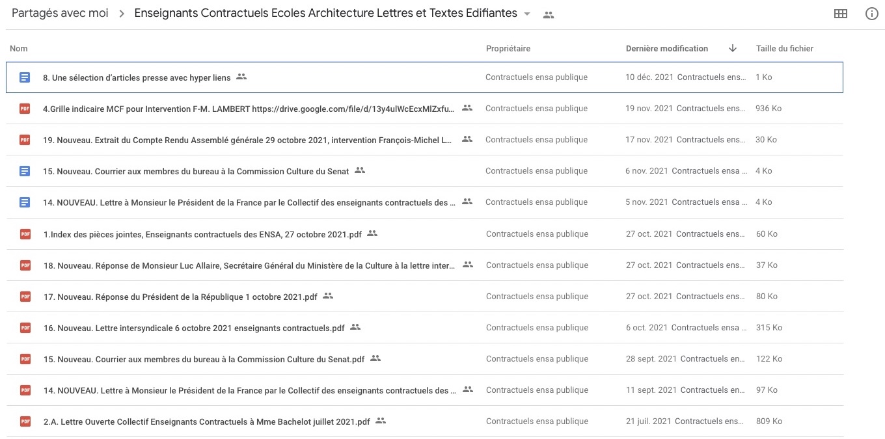Viewport: 885px width, 439px height.
Task: Go back to Partagés avec moi
Action: pyautogui.click(x=60, y=14)
